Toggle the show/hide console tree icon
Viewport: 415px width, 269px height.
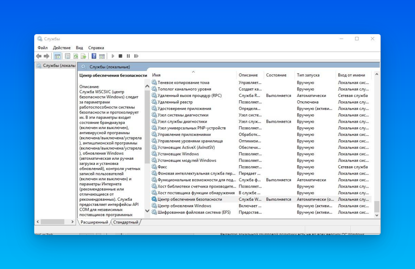tap(57, 56)
